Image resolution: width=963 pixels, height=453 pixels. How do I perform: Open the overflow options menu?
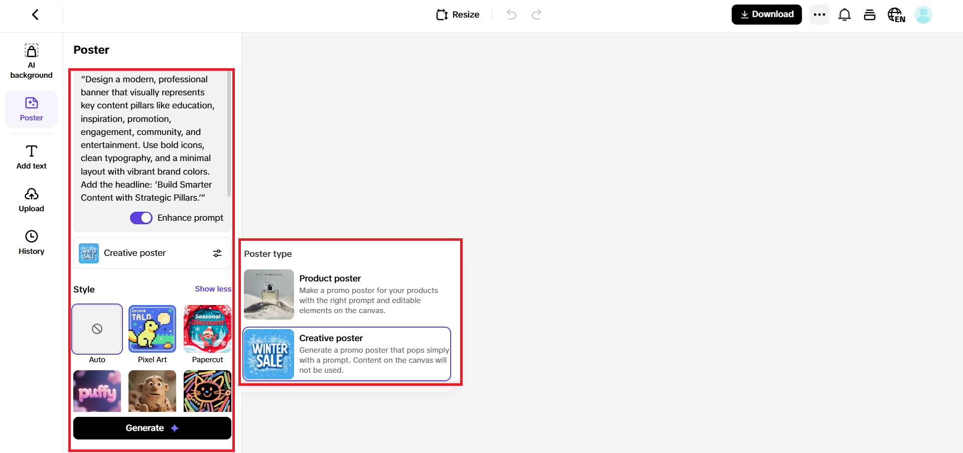819,15
